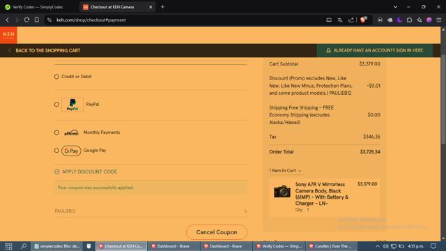Screen dimensions: 446x251
Task: Expand the 1 Item In Cart dropdown
Action: click(x=285, y=170)
